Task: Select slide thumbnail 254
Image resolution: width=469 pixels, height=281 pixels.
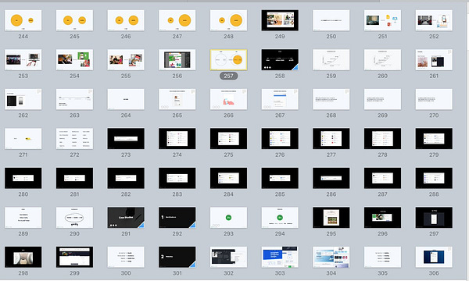Action: [74, 60]
